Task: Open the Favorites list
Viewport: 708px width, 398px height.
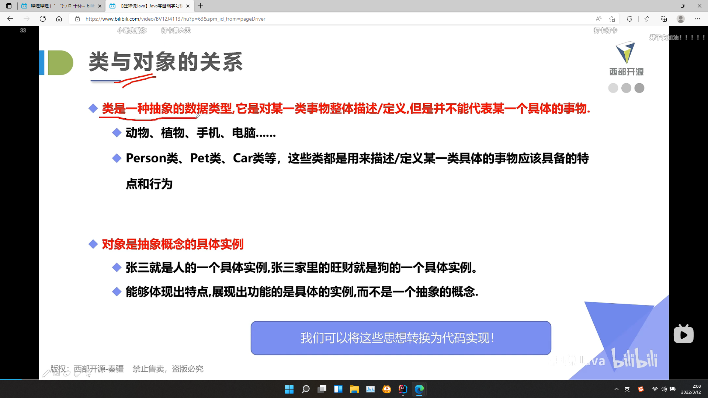Action: pyautogui.click(x=648, y=19)
